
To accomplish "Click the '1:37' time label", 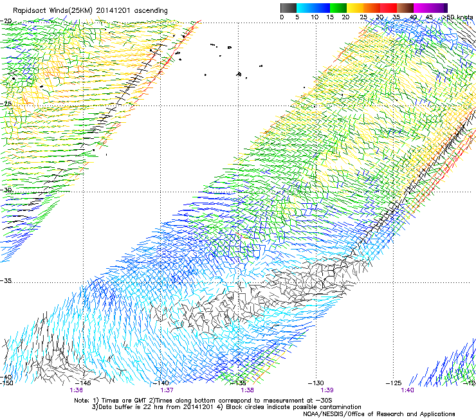I will coord(167,390).
